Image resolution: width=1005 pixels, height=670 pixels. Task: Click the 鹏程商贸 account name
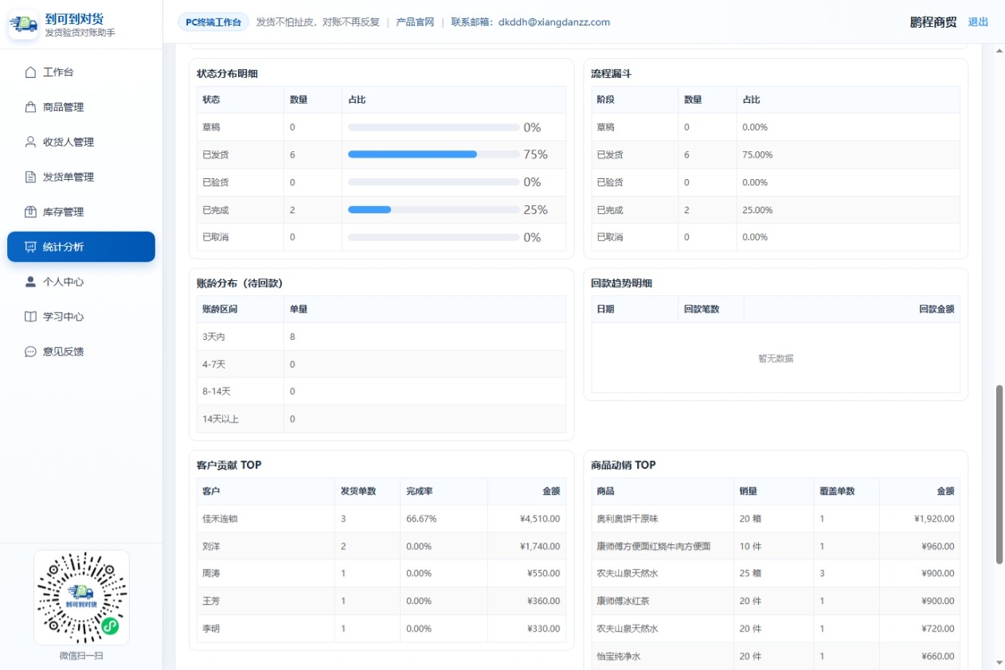point(933,22)
